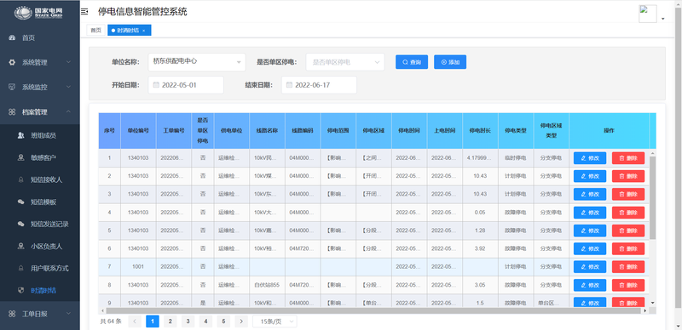
Task: Go to pagination page 2
Action: [170, 321]
